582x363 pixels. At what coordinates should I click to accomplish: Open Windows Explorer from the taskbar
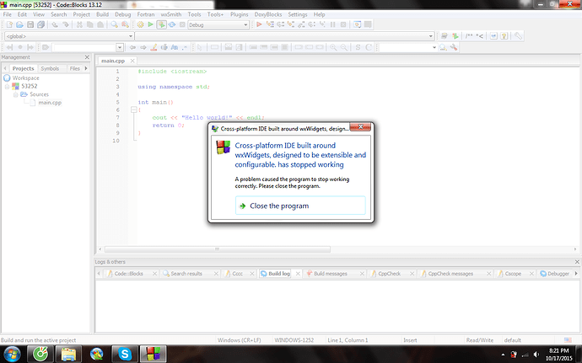pos(68,354)
